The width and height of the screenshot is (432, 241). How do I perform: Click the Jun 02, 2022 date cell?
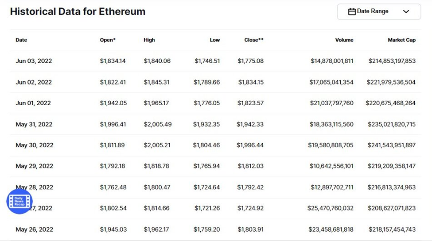click(x=34, y=82)
